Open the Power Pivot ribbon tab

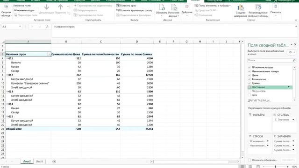pyautogui.click(x=177, y=0)
